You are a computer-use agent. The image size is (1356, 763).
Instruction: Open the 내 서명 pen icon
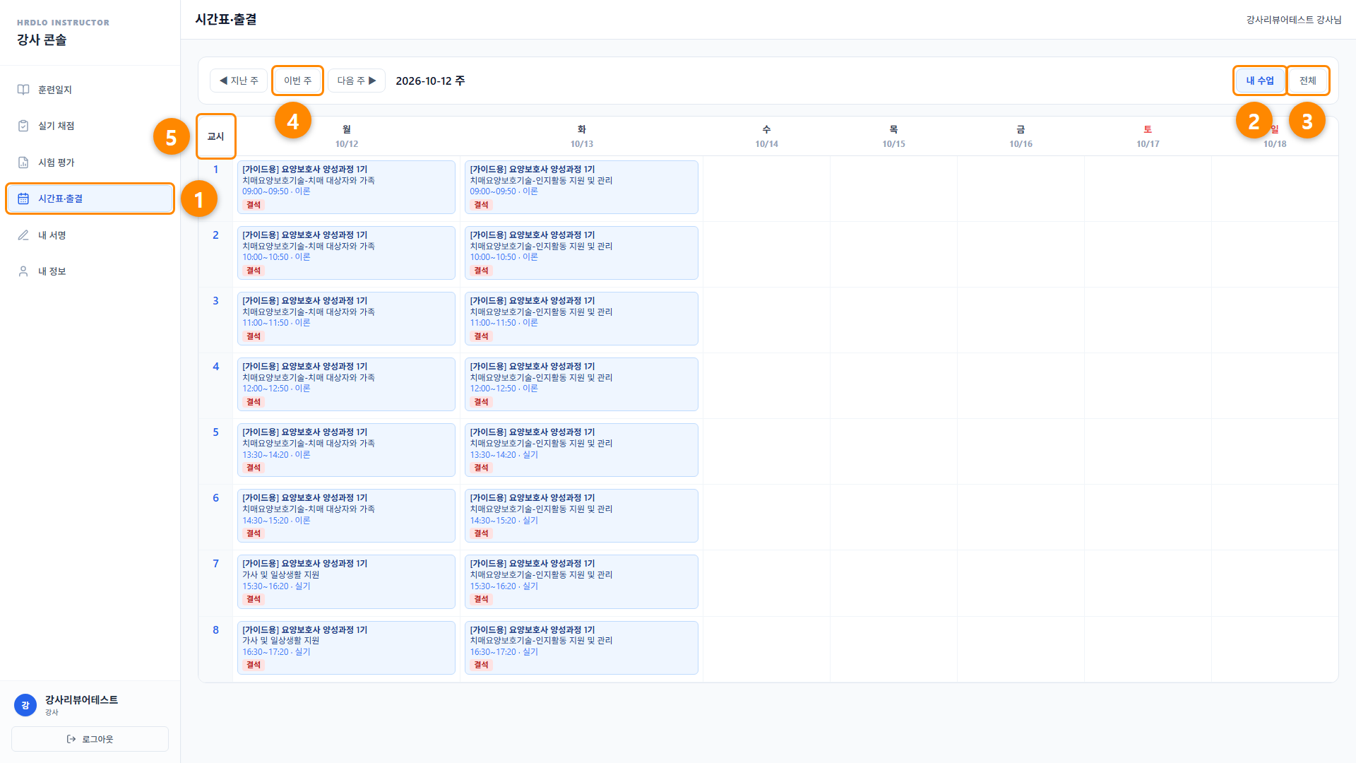[x=23, y=235]
